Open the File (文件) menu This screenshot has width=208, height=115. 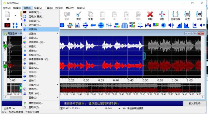[x=7, y=8]
